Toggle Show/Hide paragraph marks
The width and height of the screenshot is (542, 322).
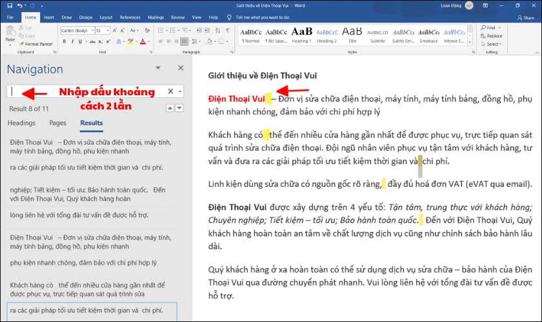click(x=228, y=31)
